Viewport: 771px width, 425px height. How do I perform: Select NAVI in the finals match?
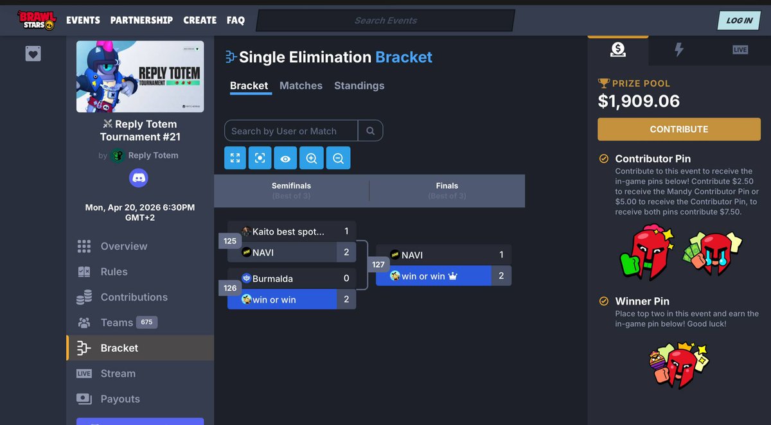[443, 255]
